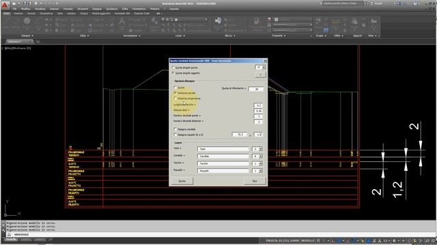
Task: Click the Numero decimali quote field
Action: (258, 116)
